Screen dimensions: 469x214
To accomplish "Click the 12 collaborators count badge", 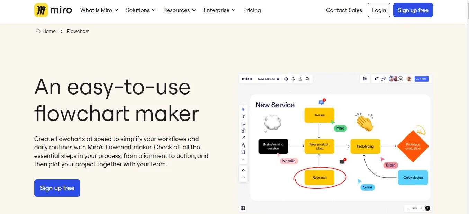I will click(x=400, y=79).
